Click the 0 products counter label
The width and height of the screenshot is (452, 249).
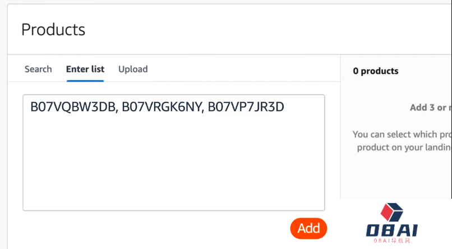click(x=376, y=71)
